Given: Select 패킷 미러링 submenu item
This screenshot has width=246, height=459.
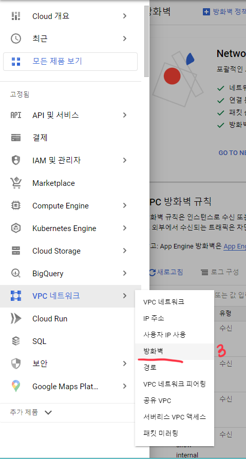Looking at the screenshot, I should click(175, 433).
